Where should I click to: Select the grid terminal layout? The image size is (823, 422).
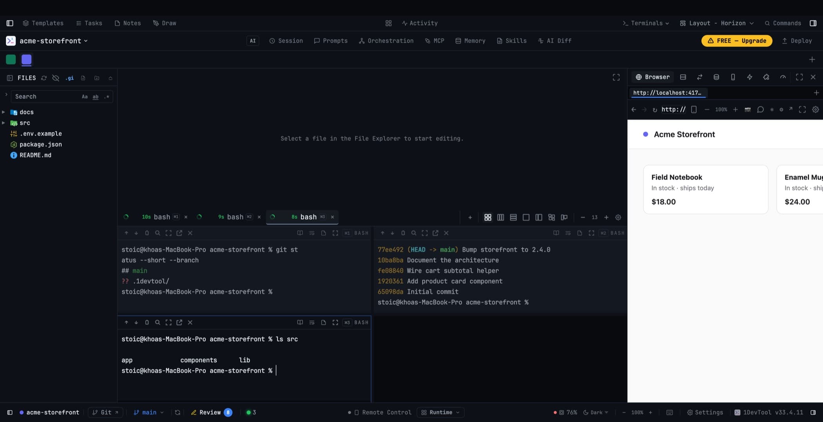coord(488,217)
